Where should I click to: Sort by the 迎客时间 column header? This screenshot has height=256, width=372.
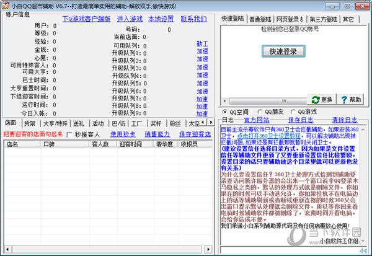coord(135,144)
